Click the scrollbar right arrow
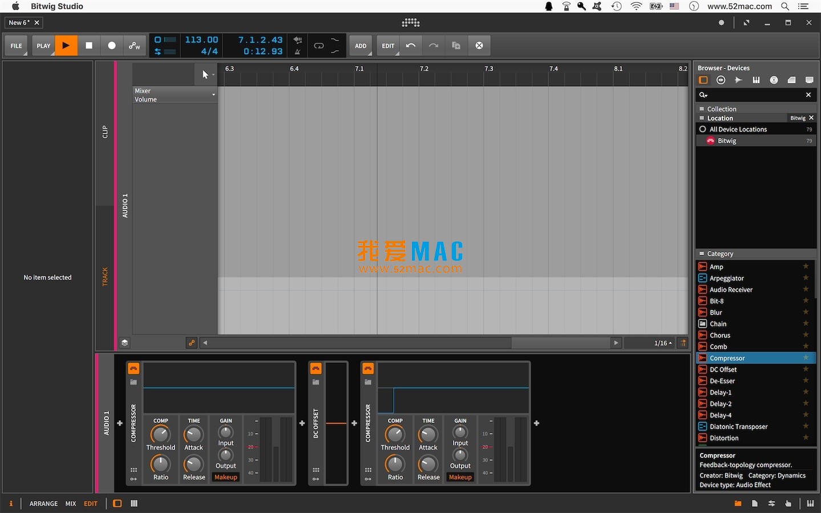 tap(616, 343)
